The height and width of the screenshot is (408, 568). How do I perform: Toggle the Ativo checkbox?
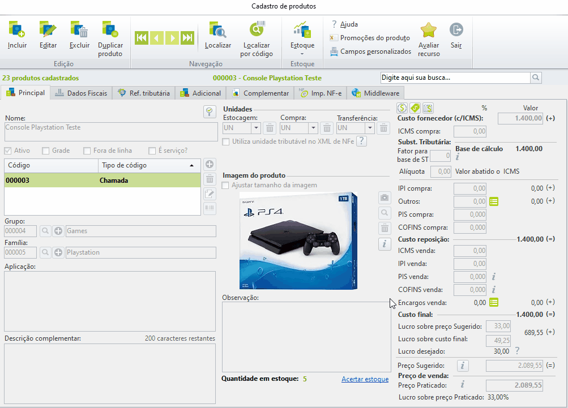7,151
